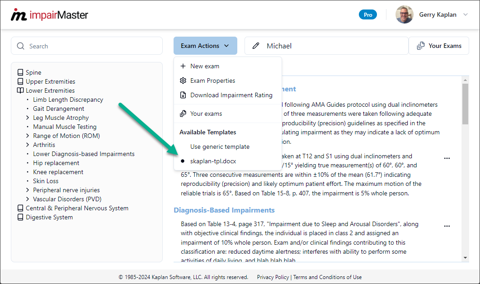Click the Digestive System book icon
Screen dimensions: 480x284
20,217
